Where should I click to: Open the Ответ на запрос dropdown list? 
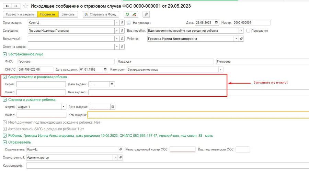click(x=117, y=46)
